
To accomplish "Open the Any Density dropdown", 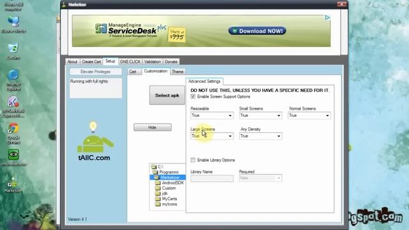I will coord(261,136).
